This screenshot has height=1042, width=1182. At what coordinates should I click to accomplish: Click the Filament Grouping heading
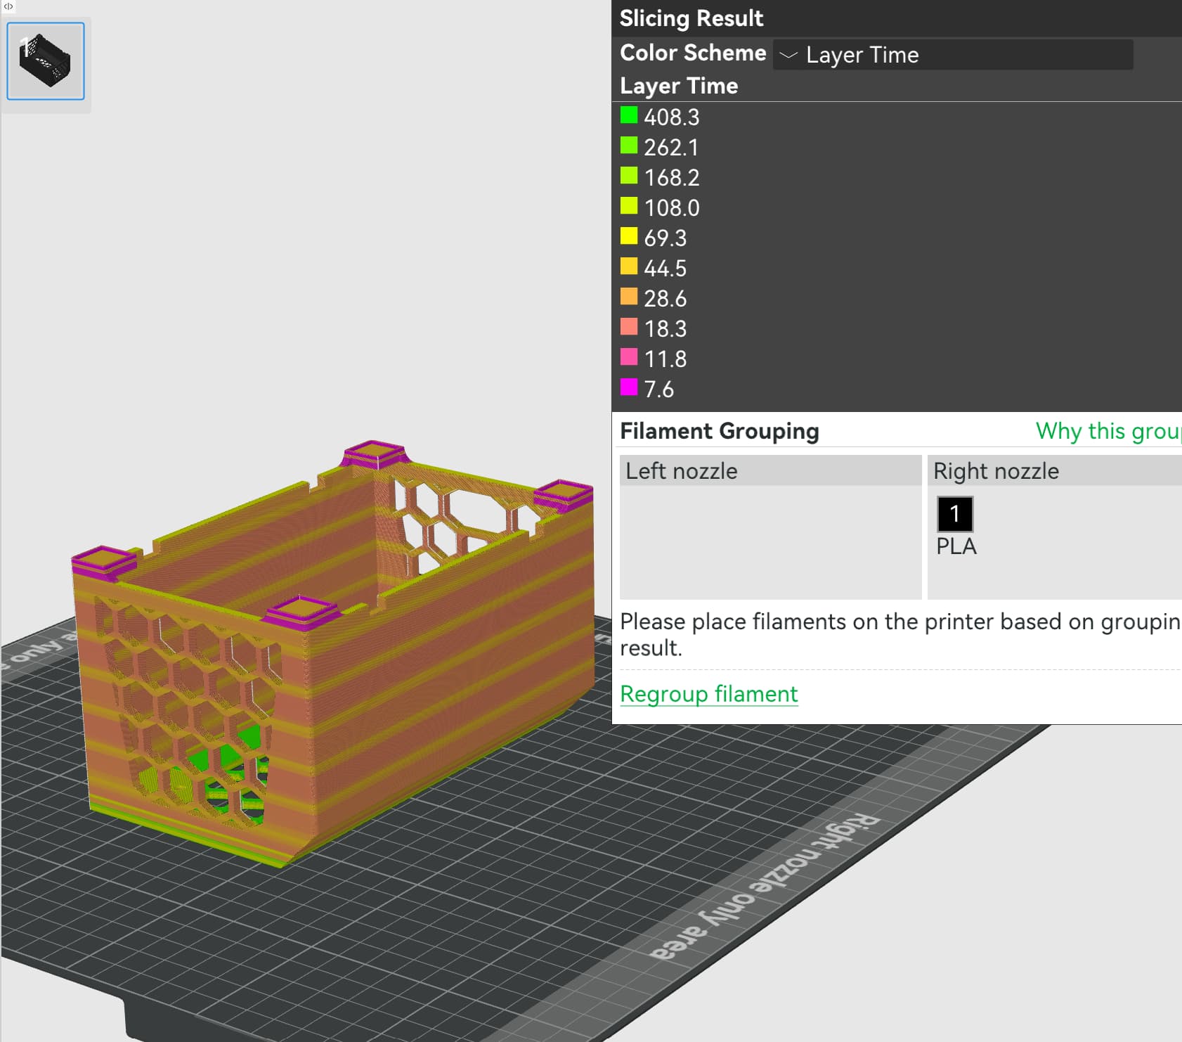(720, 430)
